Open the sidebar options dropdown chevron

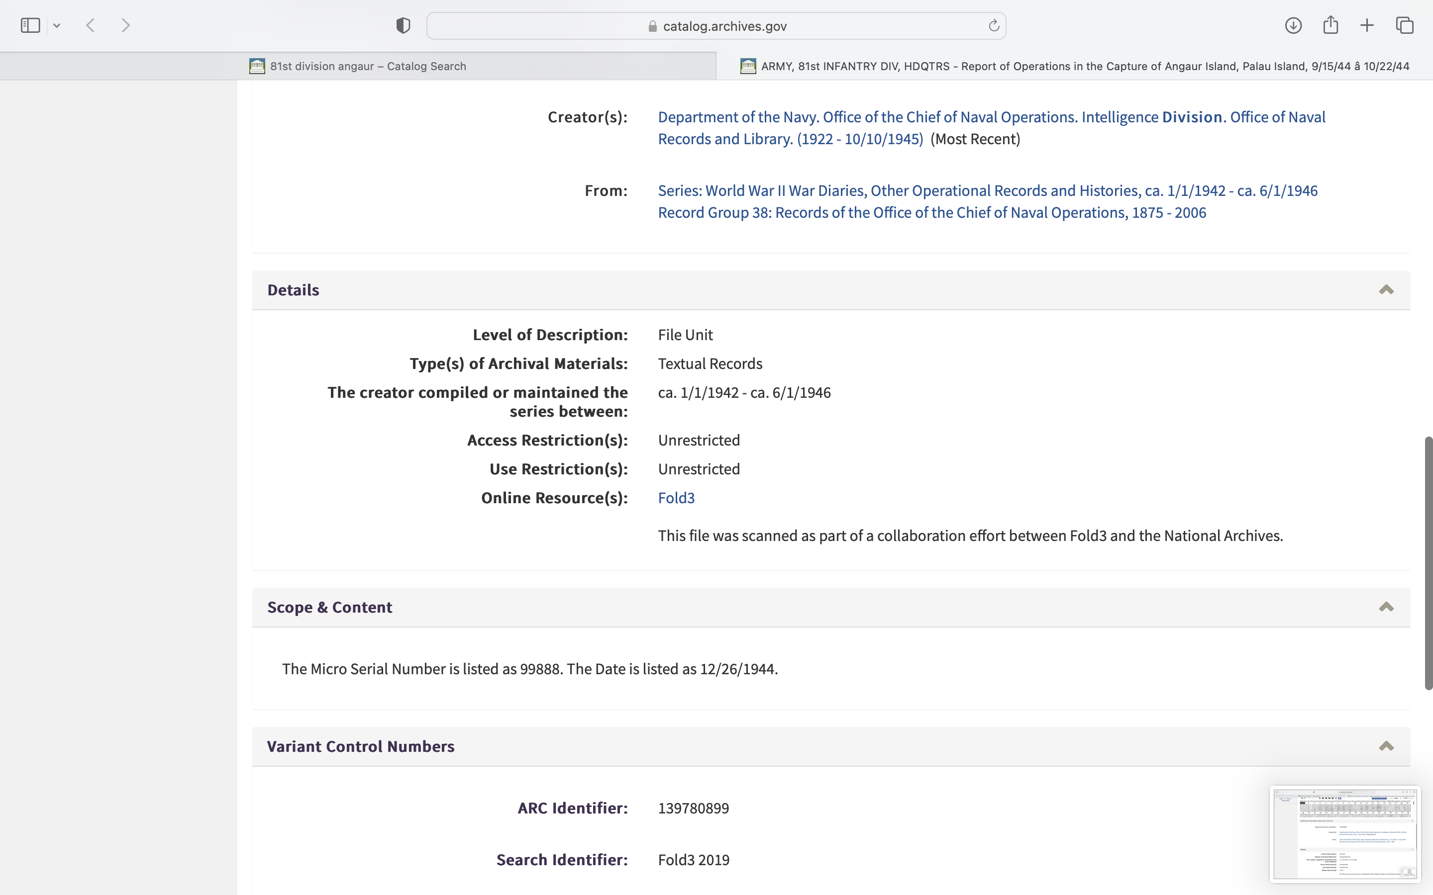57,25
